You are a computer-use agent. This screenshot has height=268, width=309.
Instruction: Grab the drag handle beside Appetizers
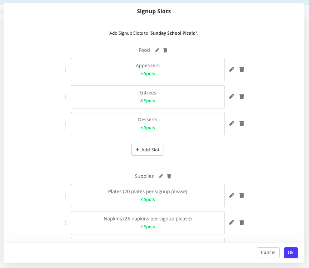click(x=65, y=69)
